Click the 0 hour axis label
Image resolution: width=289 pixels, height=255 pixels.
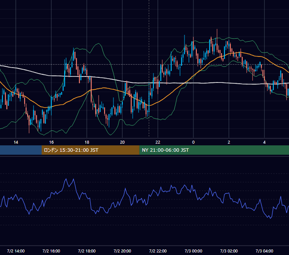[193, 142]
